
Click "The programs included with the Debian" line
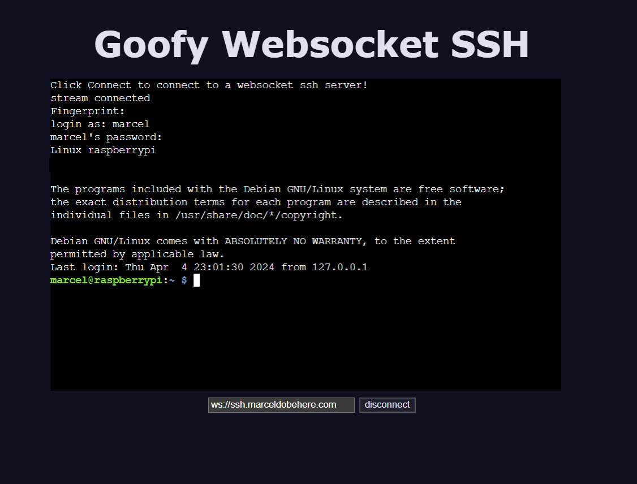click(277, 189)
